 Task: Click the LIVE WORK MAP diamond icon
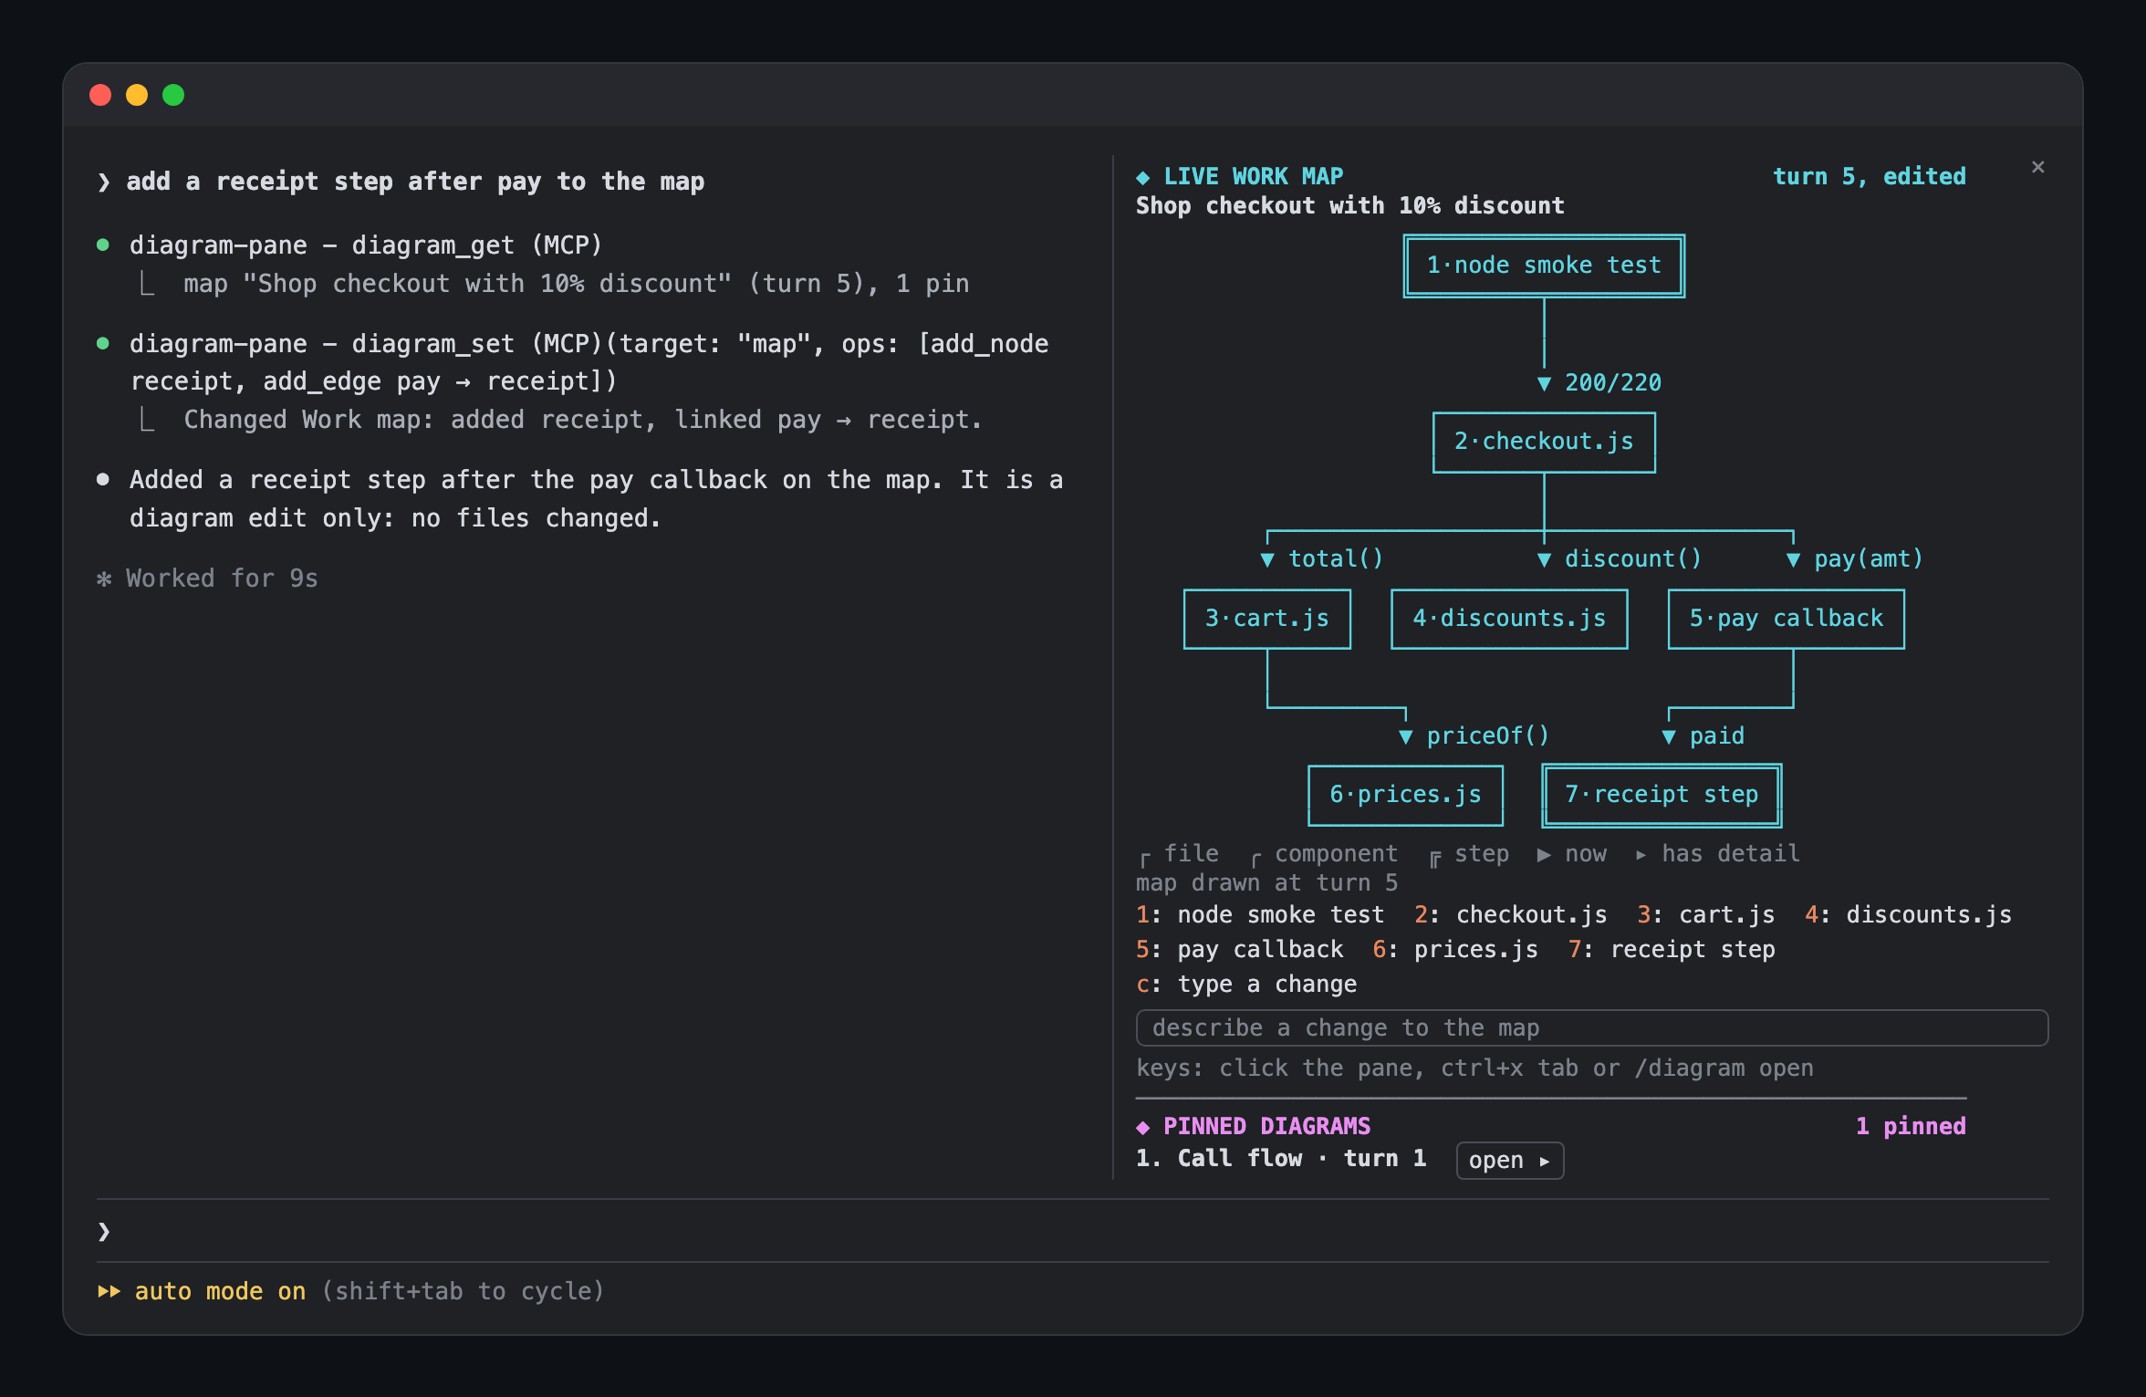pyautogui.click(x=1142, y=177)
